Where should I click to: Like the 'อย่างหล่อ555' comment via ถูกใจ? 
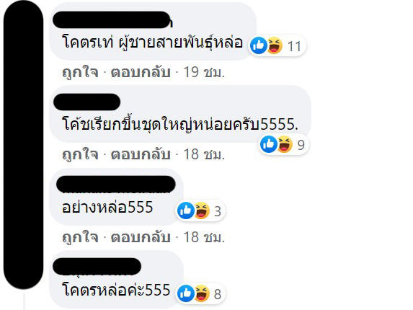click(x=80, y=237)
